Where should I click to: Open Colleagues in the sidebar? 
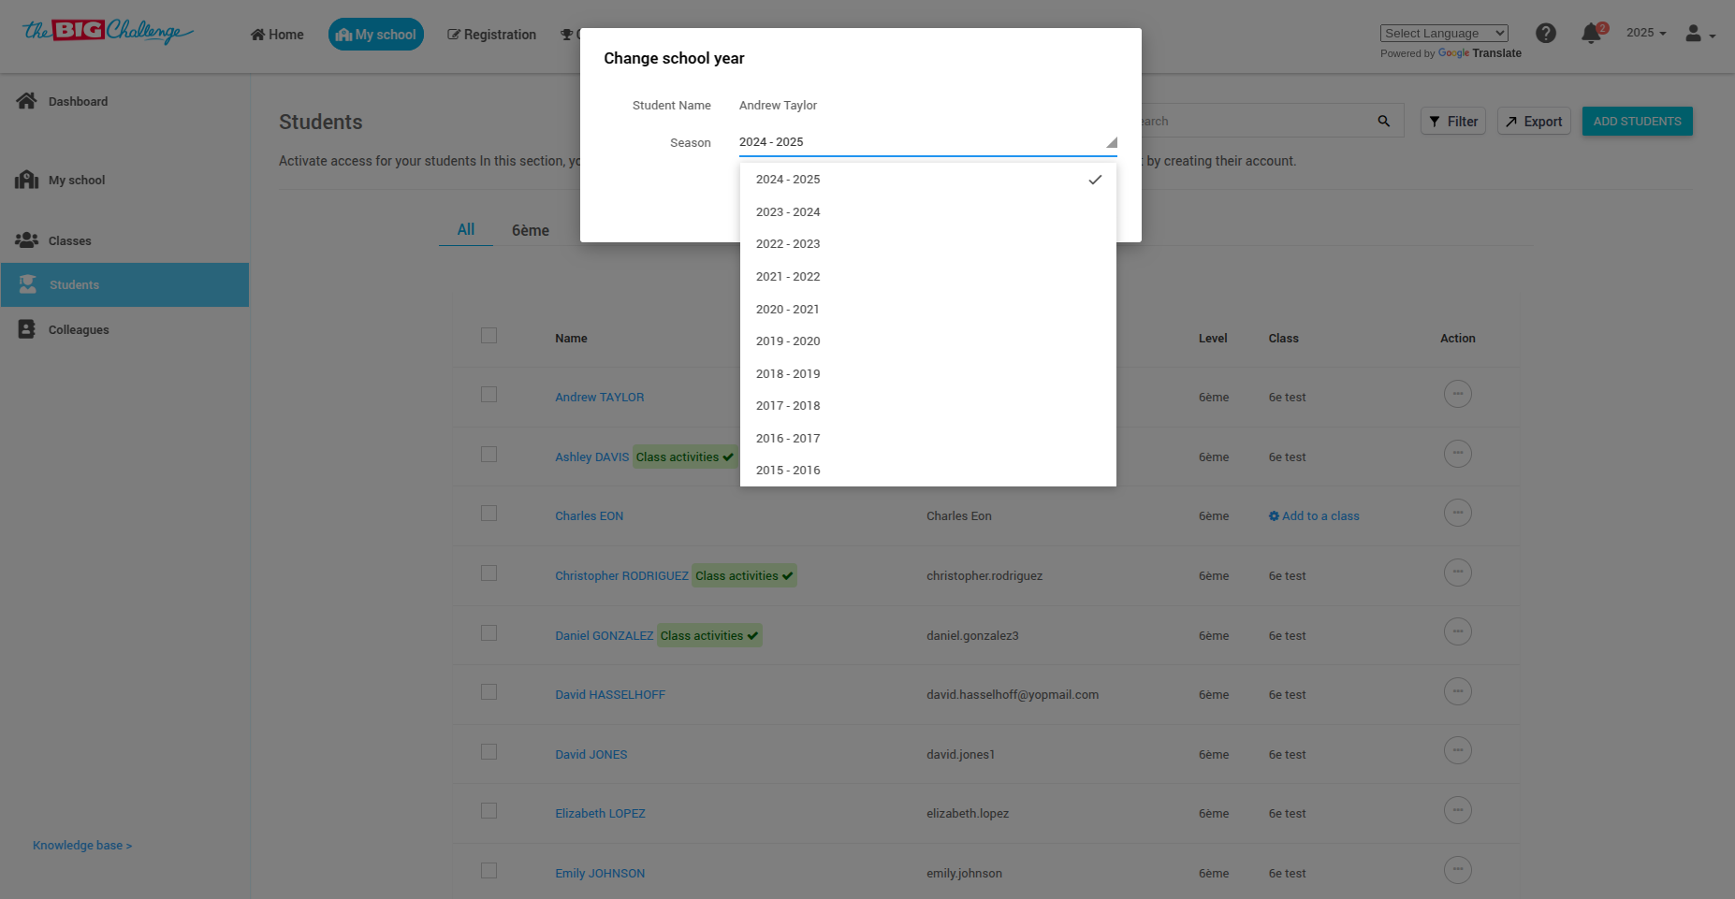coord(79,329)
